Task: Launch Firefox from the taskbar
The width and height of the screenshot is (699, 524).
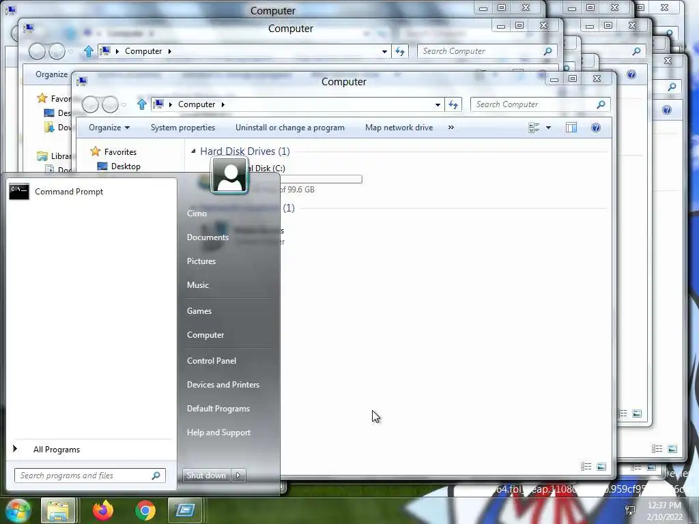Action: pyautogui.click(x=103, y=510)
